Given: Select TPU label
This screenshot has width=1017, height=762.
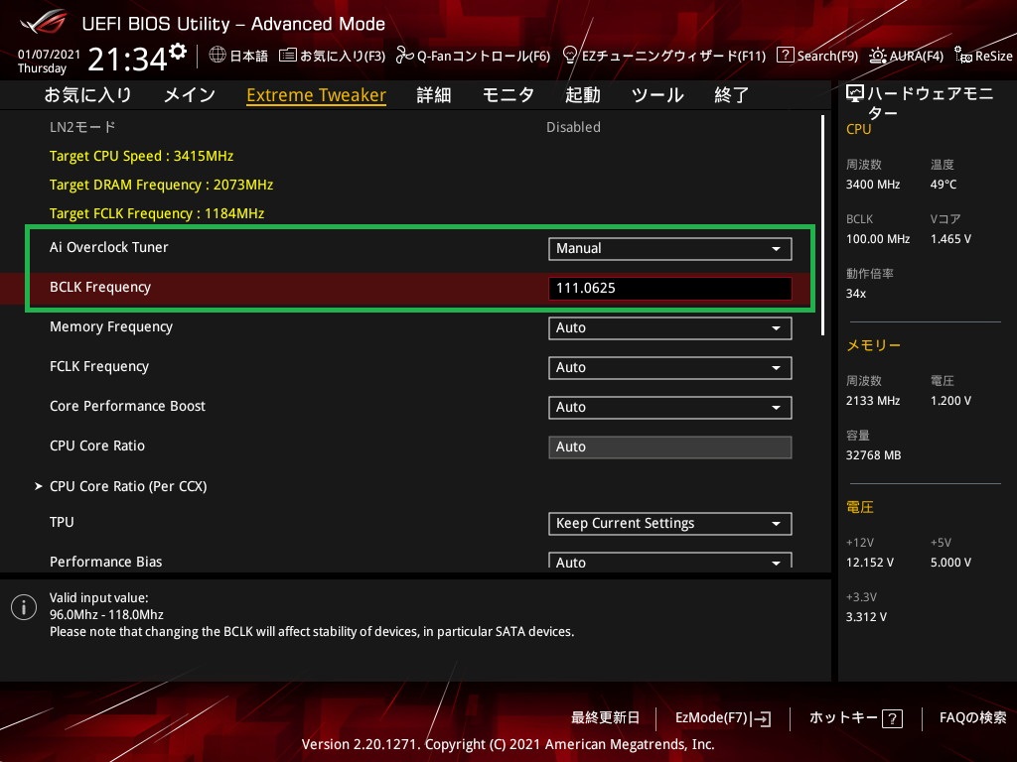Looking at the screenshot, I should pos(62,522).
